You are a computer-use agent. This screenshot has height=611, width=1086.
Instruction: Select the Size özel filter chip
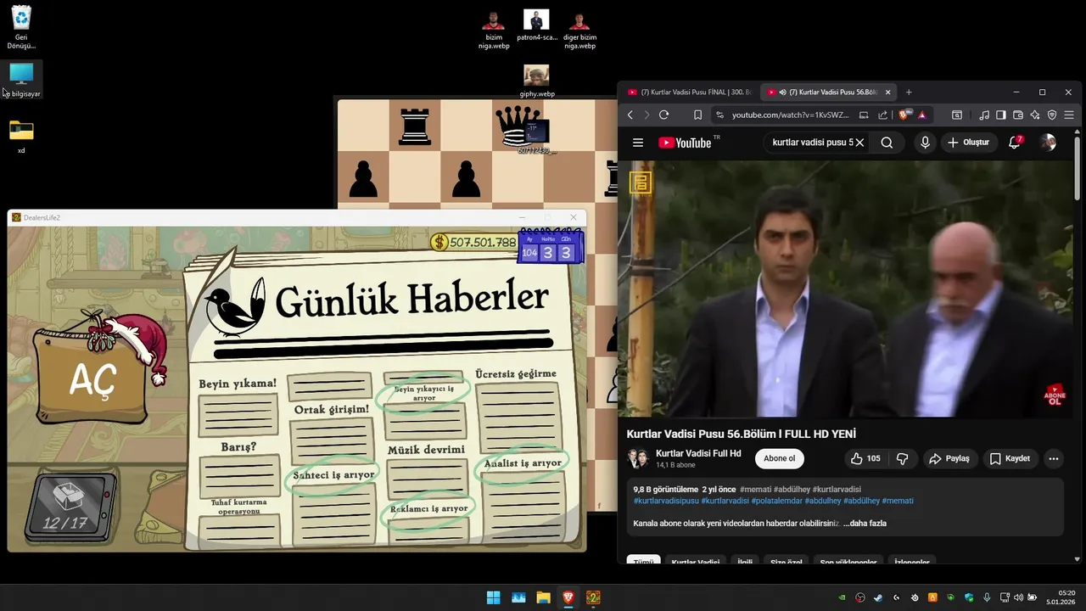click(x=786, y=561)
